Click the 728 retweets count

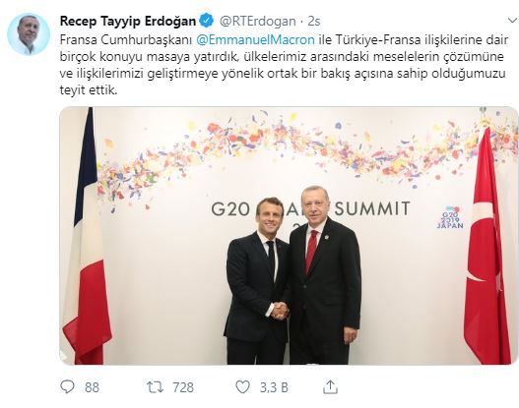183,387
